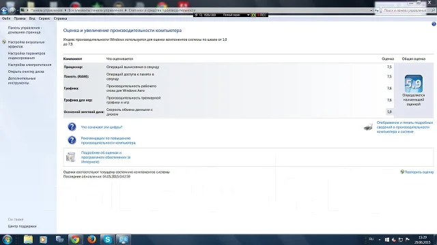Open Google Chrome from taskbar
The height and width of the screenshot is (245, 437).
[x=75, y=240]
